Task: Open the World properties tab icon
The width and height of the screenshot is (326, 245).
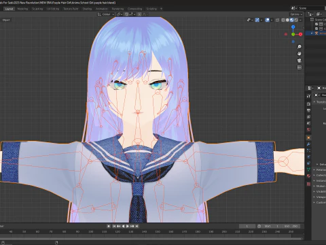Action: click(308, 130)
